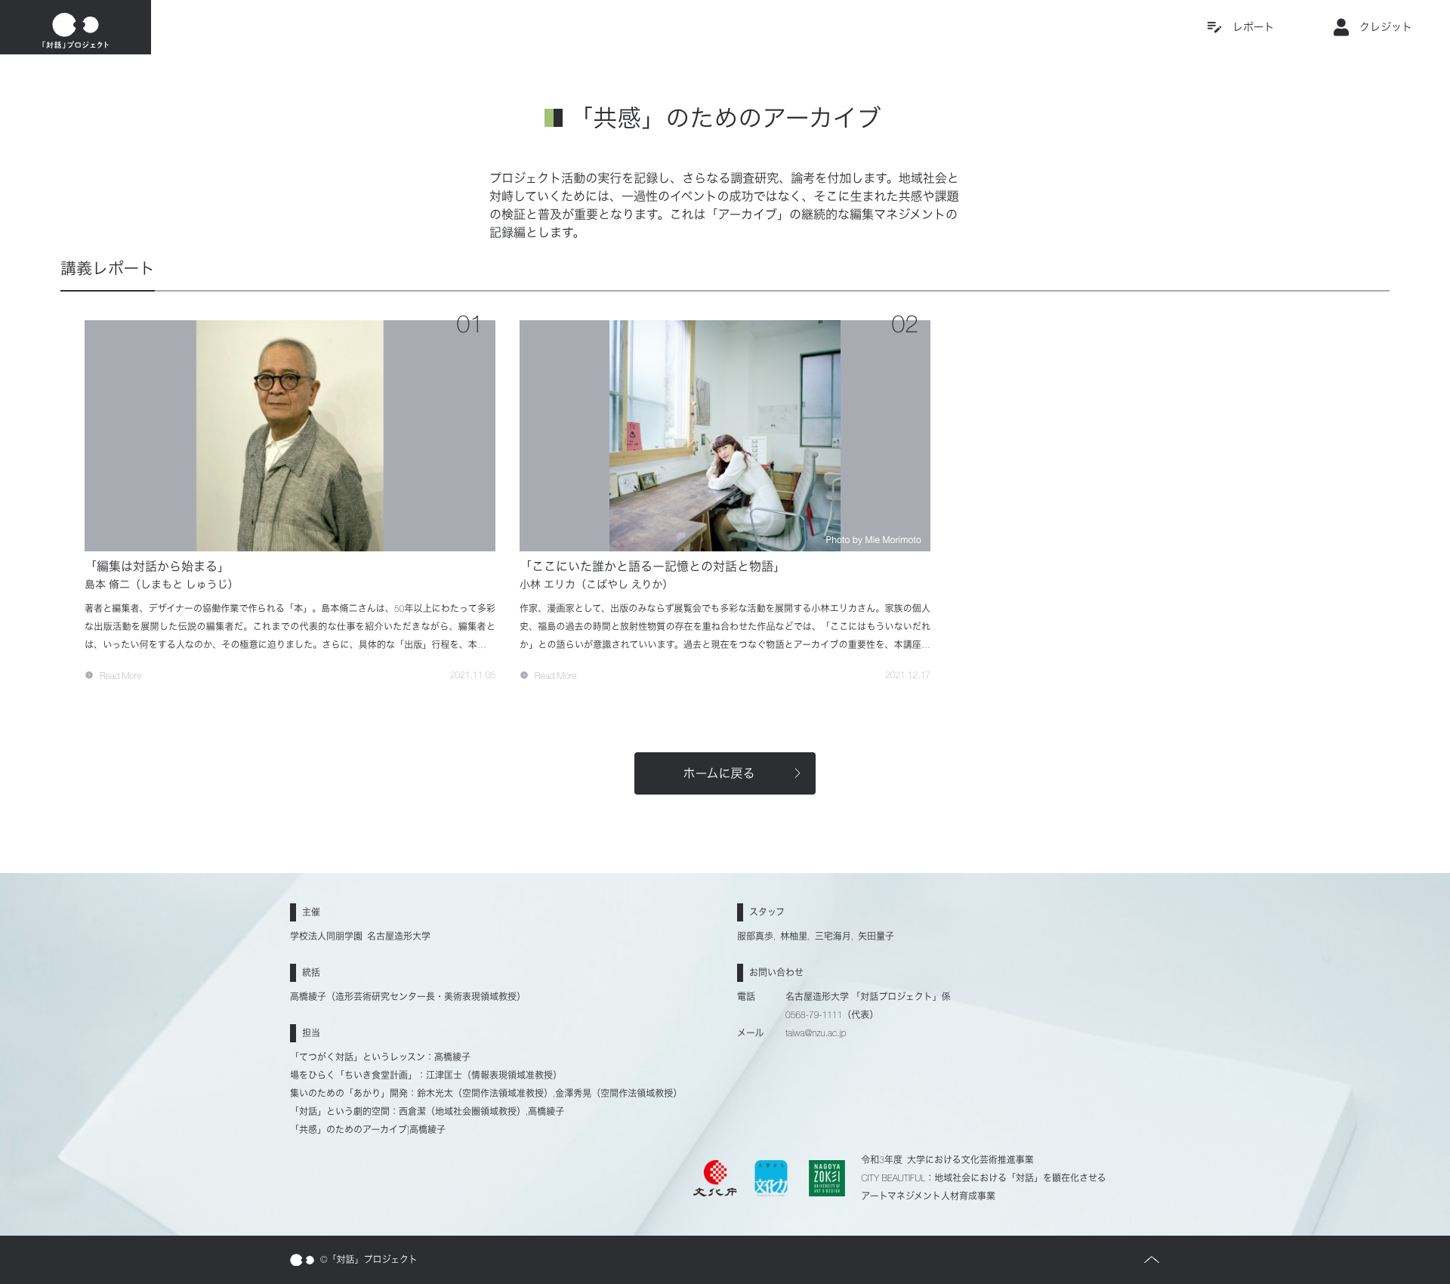Open article title 編集は対話から始まる

coord(156,566)
